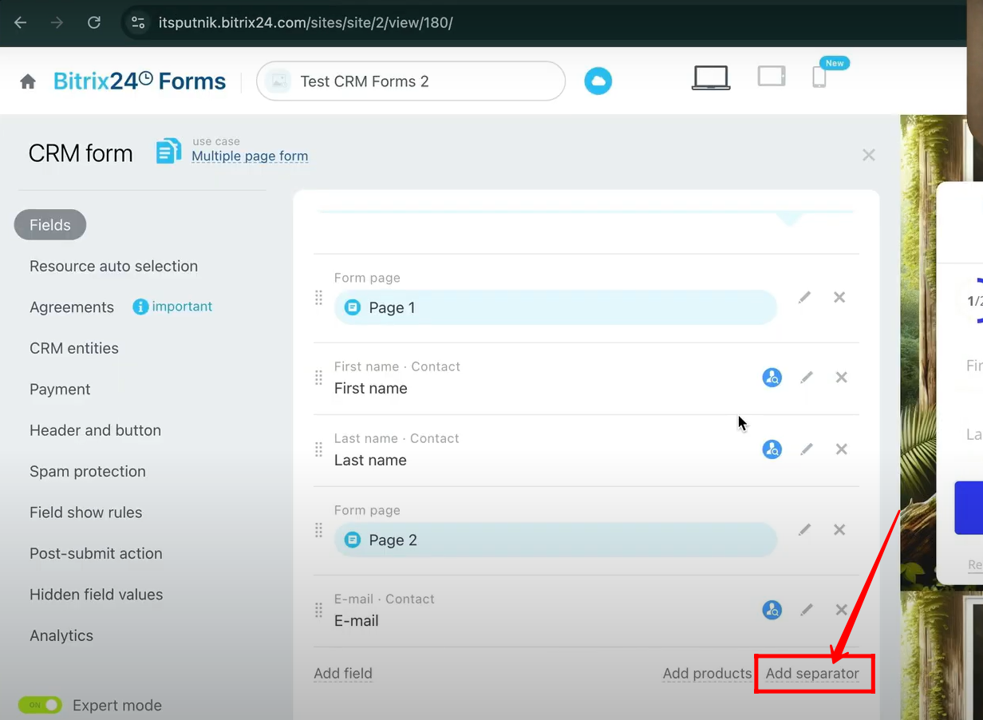This screenshot has height=720, width=983.
Task: Open site information icon in address bar
Action: pos(138,22)
